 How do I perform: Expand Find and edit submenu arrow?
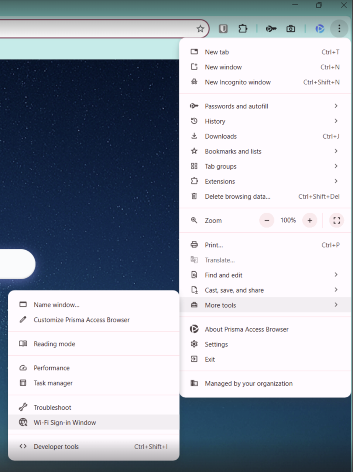pyautogui.click(x=336, y=275)
